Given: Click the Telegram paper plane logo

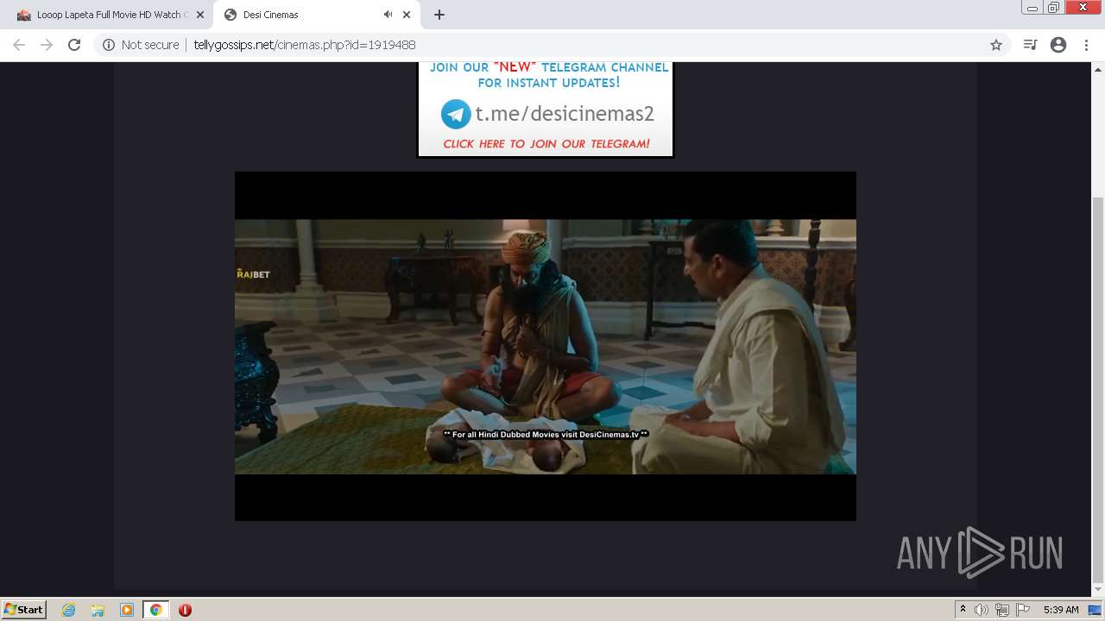Looking at the screenshot, I should tap(456, 114).
